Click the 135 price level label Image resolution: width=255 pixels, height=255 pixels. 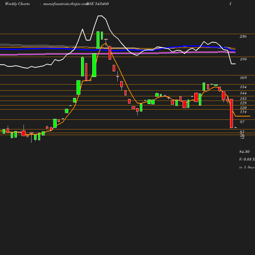(243, 98)
